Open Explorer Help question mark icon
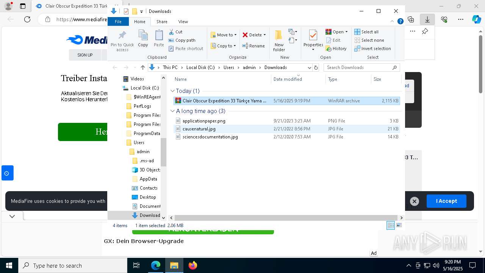The height and width of the screenshot is (273, 485). tap(400, 22)
